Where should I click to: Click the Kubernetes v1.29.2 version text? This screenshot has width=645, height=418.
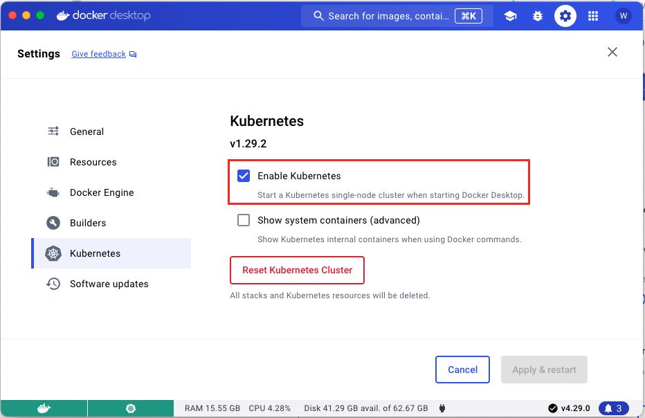248,143
